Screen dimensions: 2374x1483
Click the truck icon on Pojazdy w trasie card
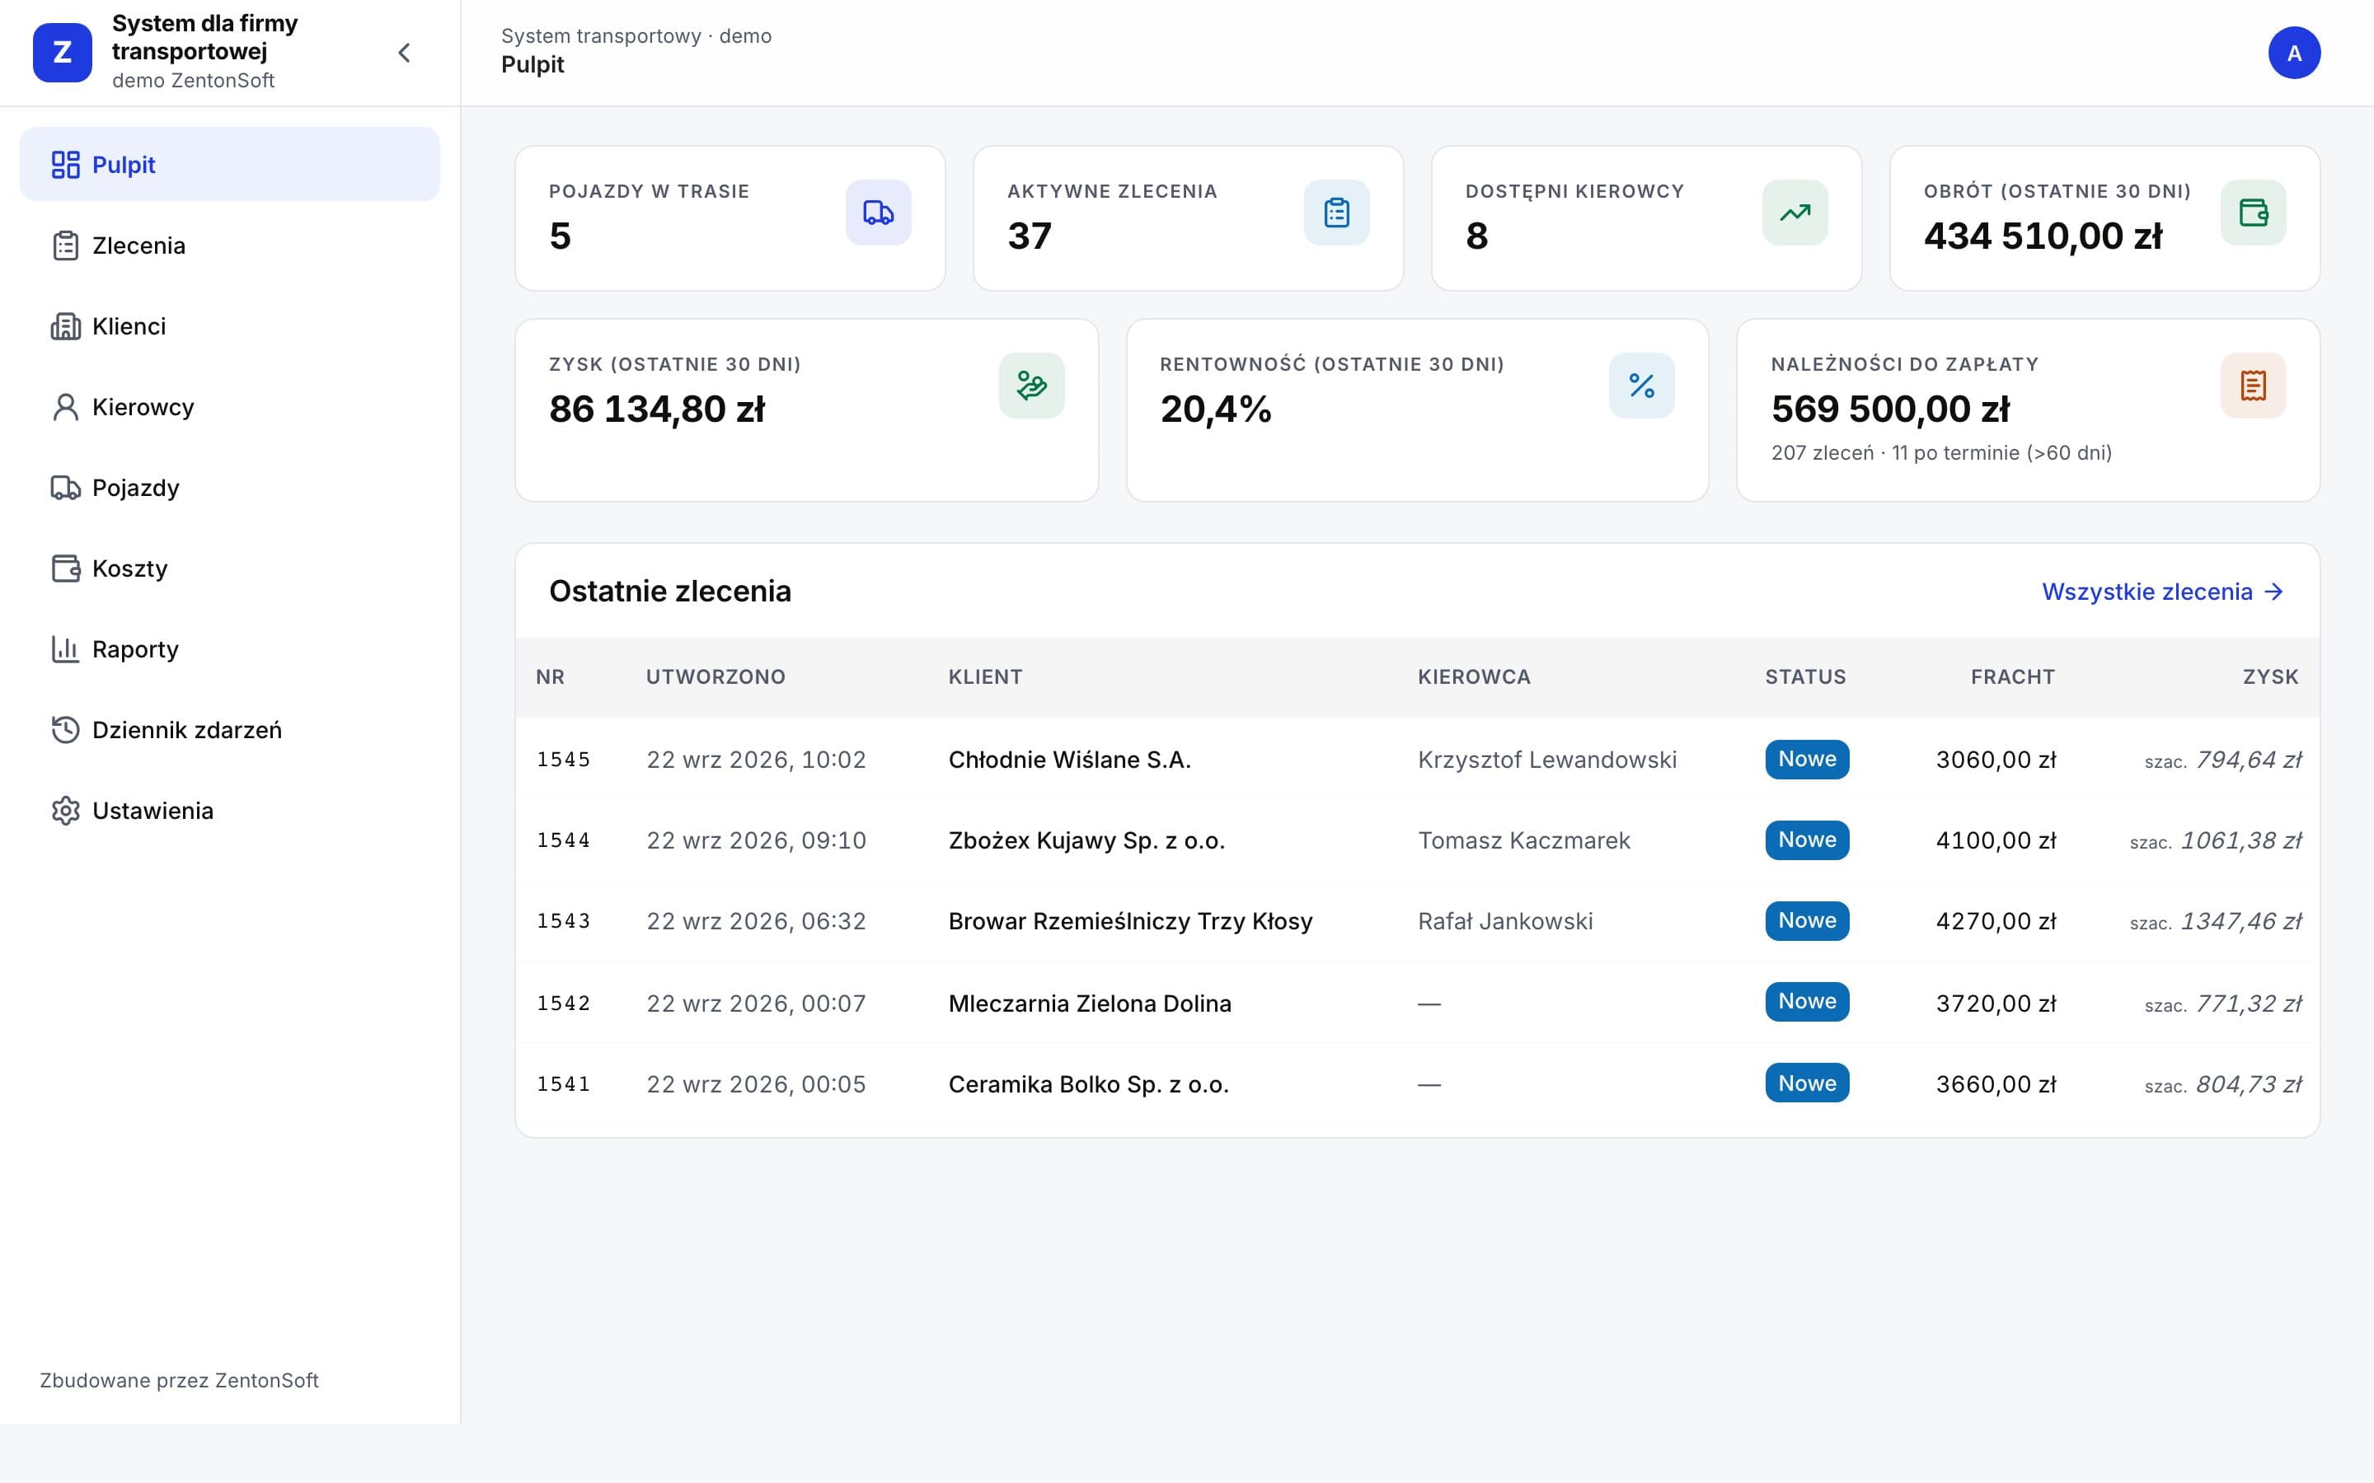878,213
